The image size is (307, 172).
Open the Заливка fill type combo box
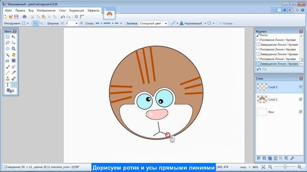pyautogui.click(x=153, y=23)
